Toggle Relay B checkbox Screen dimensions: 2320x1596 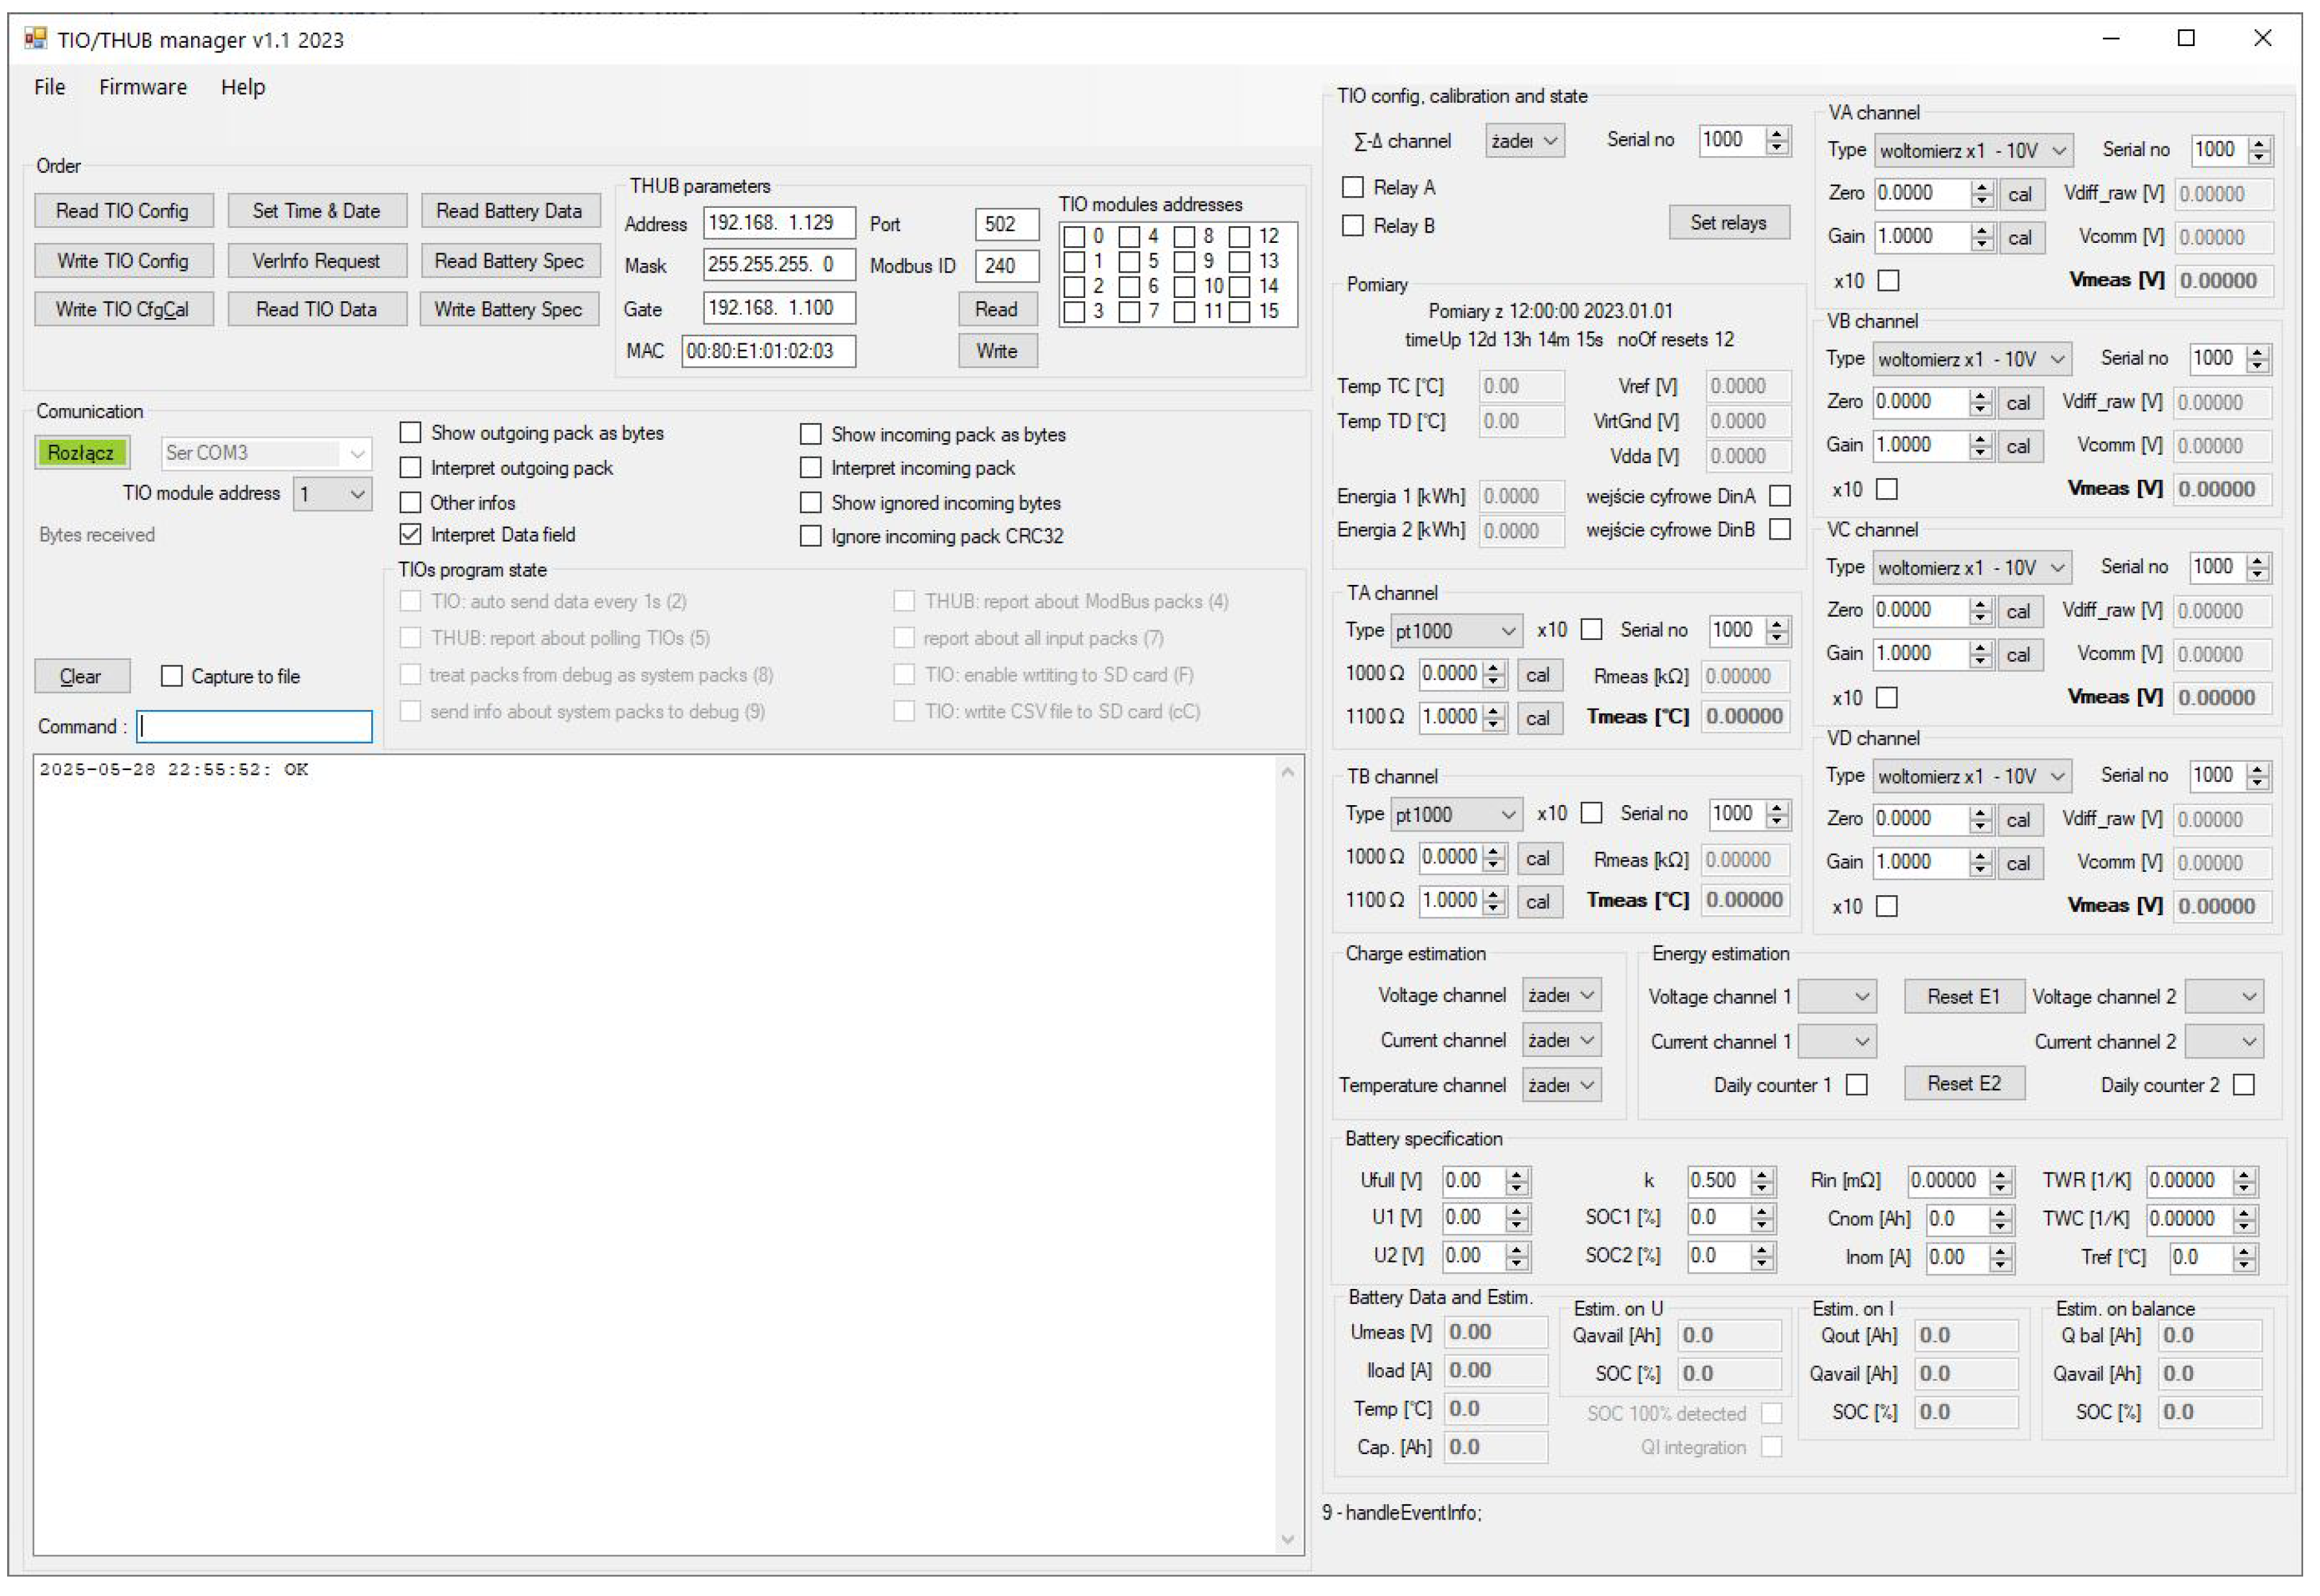point(1354,226)
